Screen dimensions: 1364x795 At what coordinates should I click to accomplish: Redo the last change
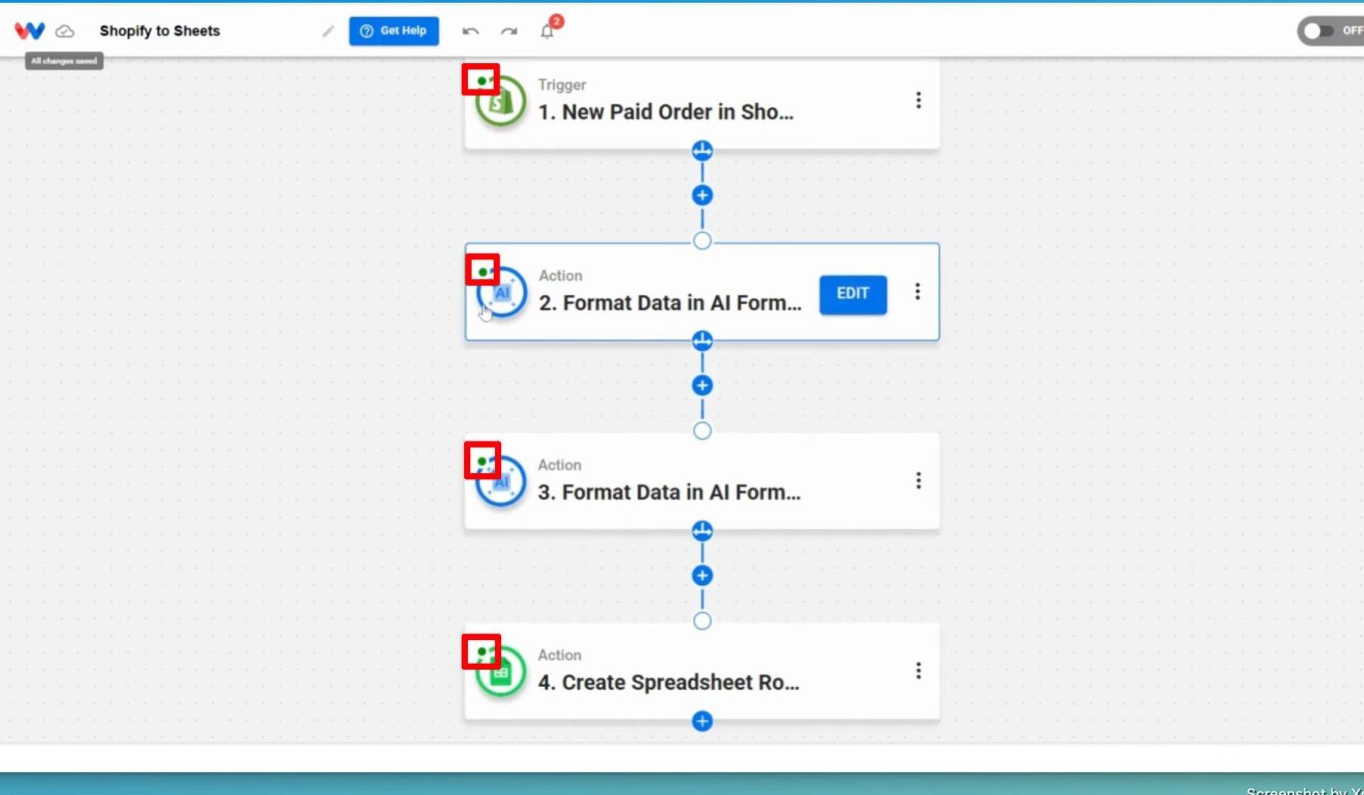[x=509, y=31]
